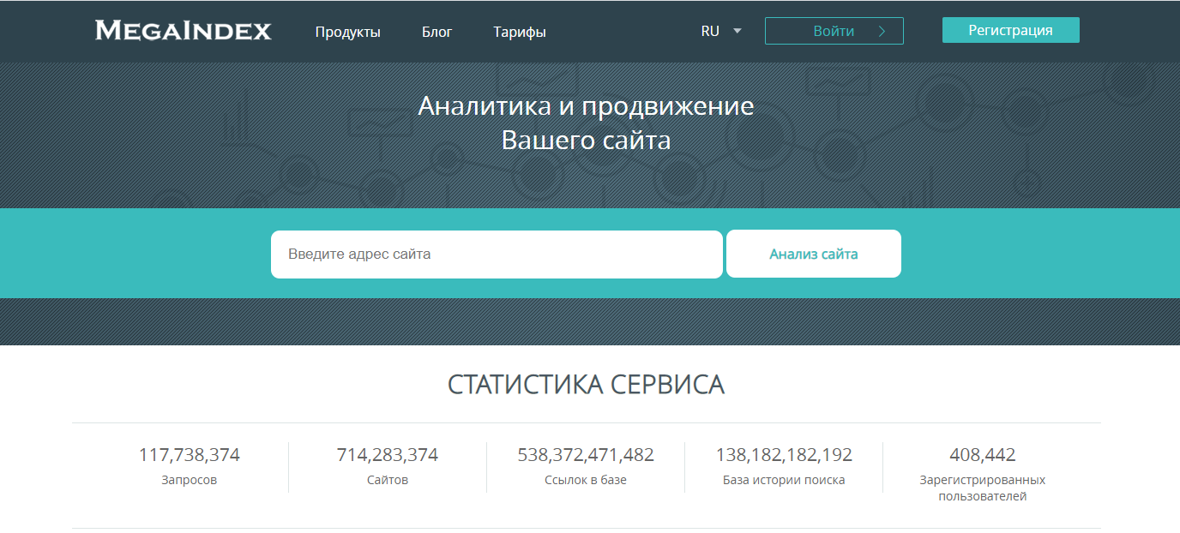Click the 538,372,471,482 links count

(x=585, y=455)
